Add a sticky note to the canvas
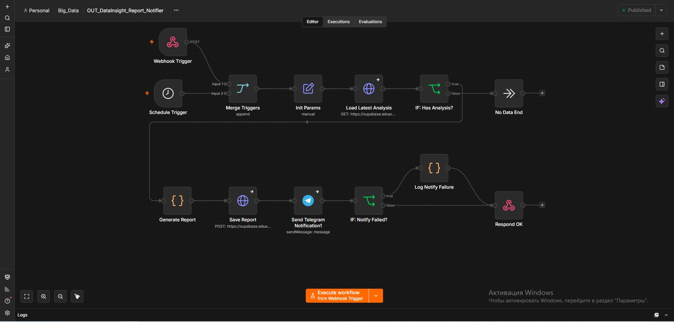This screenshot has height=322, width=674. pyautogui.click(x=662, y=67)
